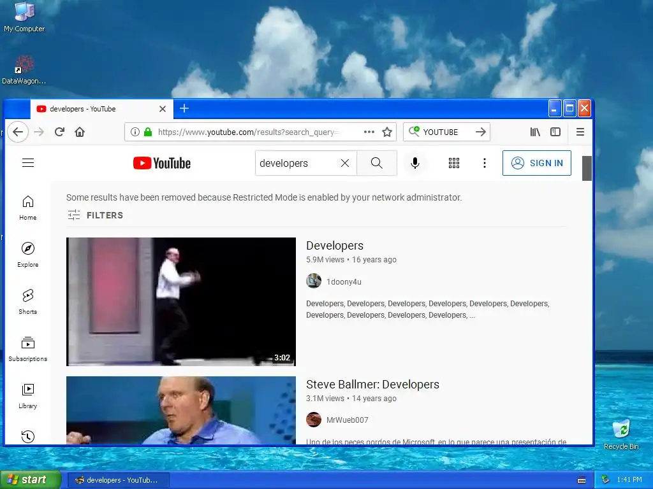Click the browser forward arrow

pos(39,132)
